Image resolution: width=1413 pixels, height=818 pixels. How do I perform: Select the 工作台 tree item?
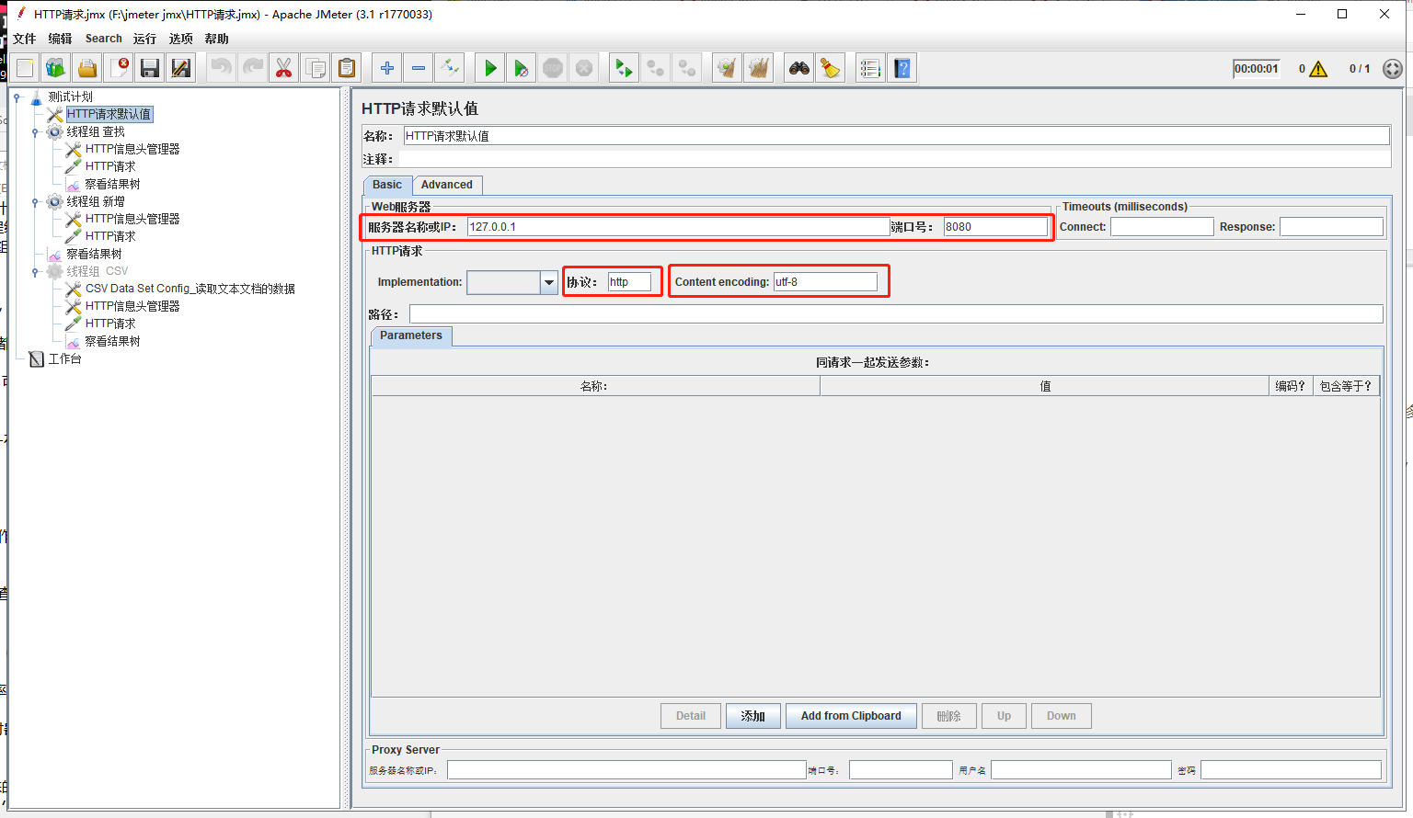pyautogui.click(x=64, y=358)
